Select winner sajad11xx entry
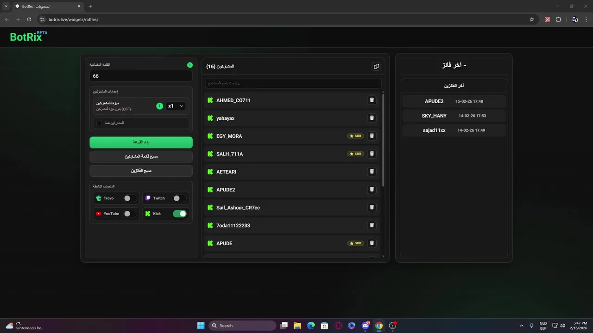593x333 pixels. [x=454, y=130]
